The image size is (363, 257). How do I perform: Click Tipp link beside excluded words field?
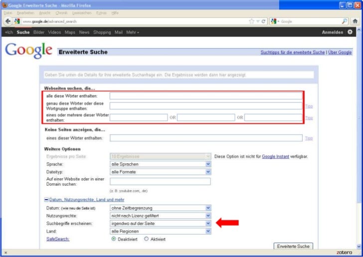coord(309,138)
